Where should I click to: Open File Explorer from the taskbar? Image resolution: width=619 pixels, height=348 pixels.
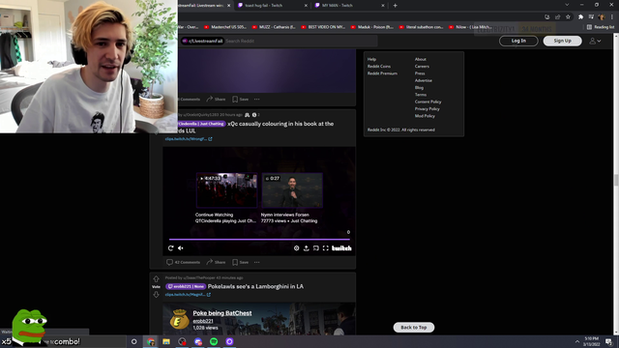166,341
